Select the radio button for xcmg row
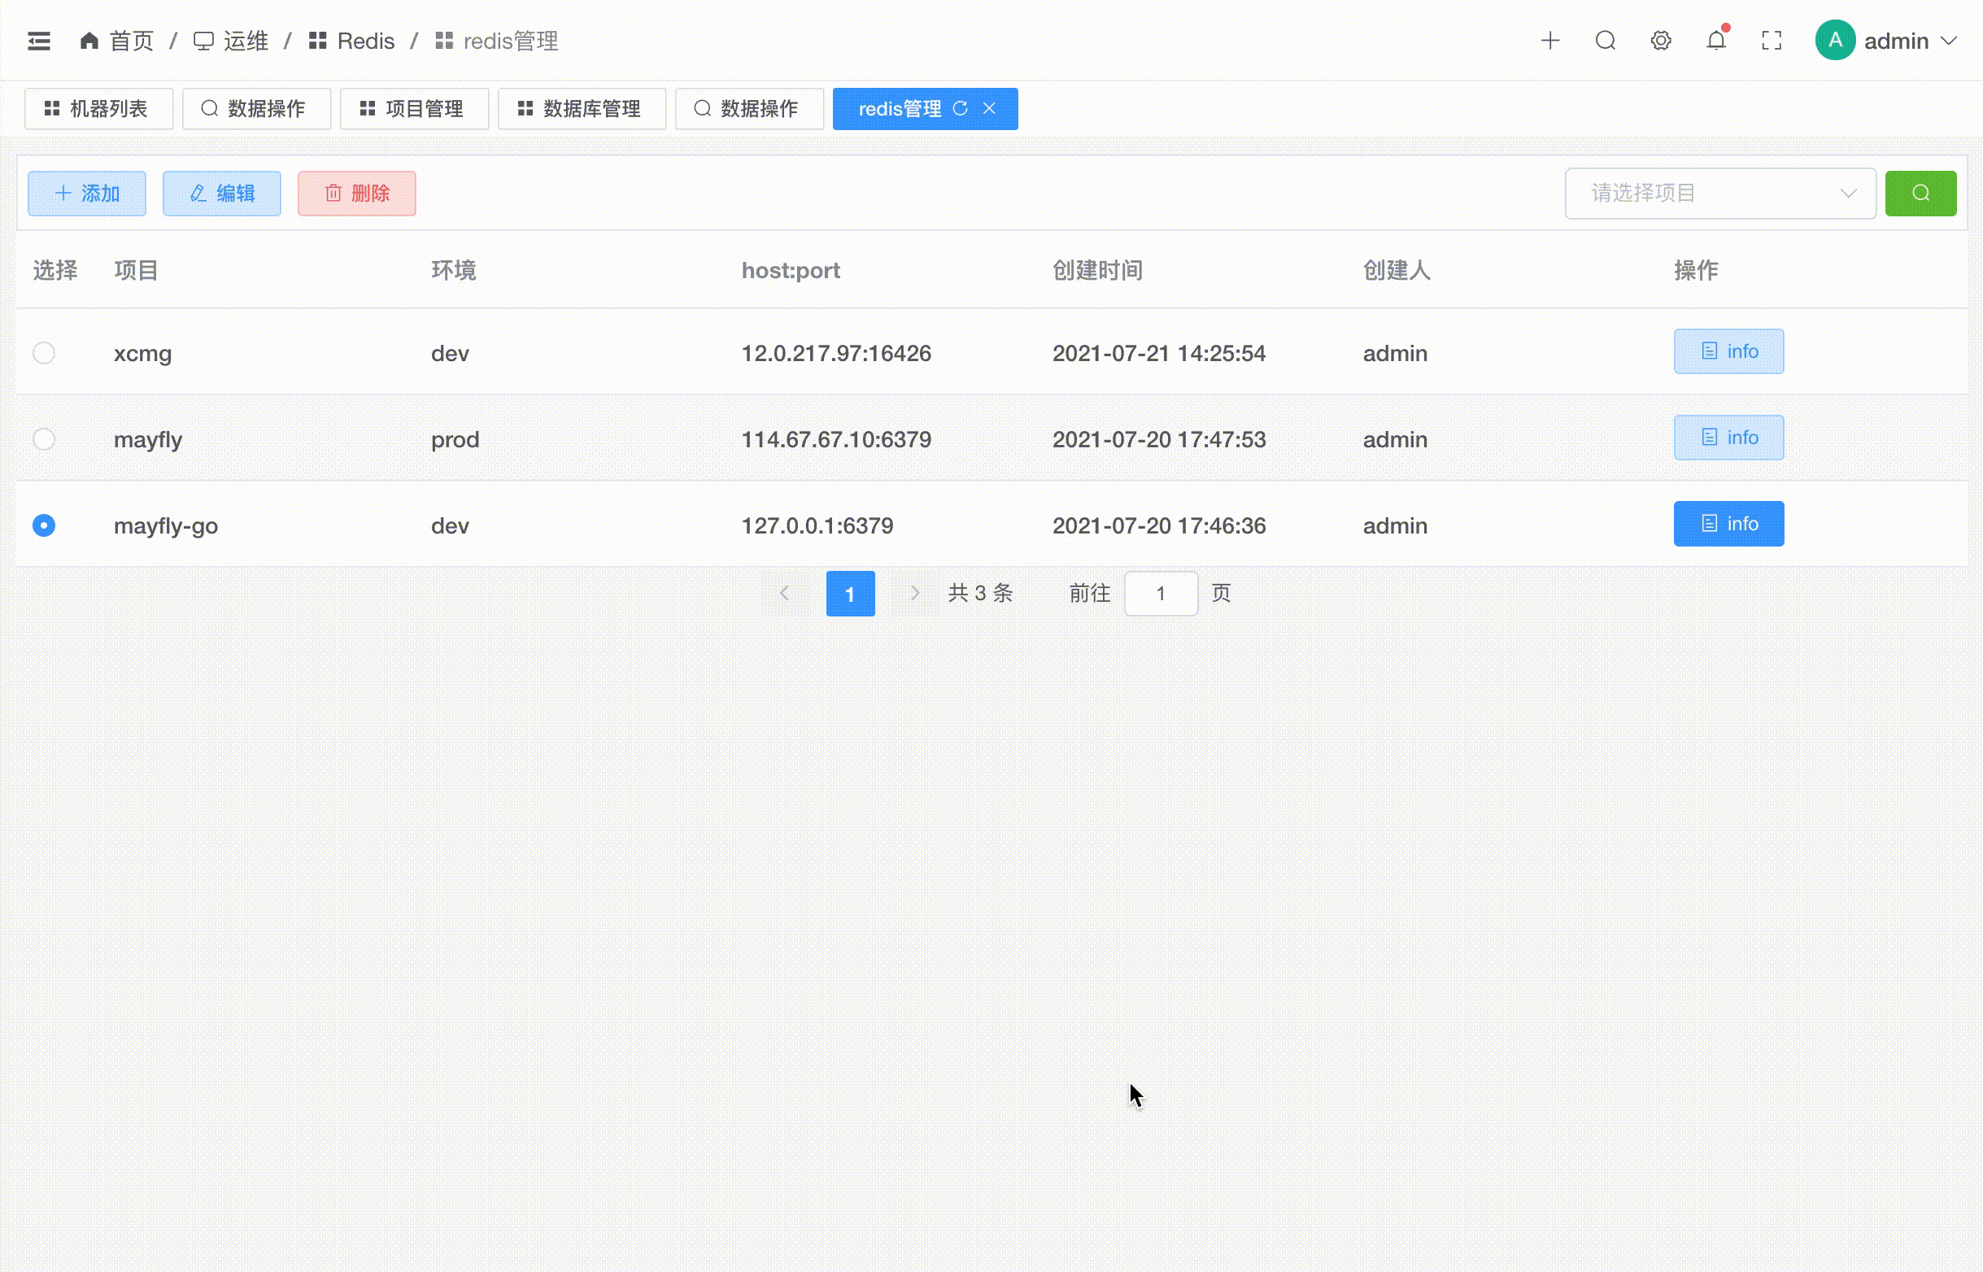 coord(44,353)
